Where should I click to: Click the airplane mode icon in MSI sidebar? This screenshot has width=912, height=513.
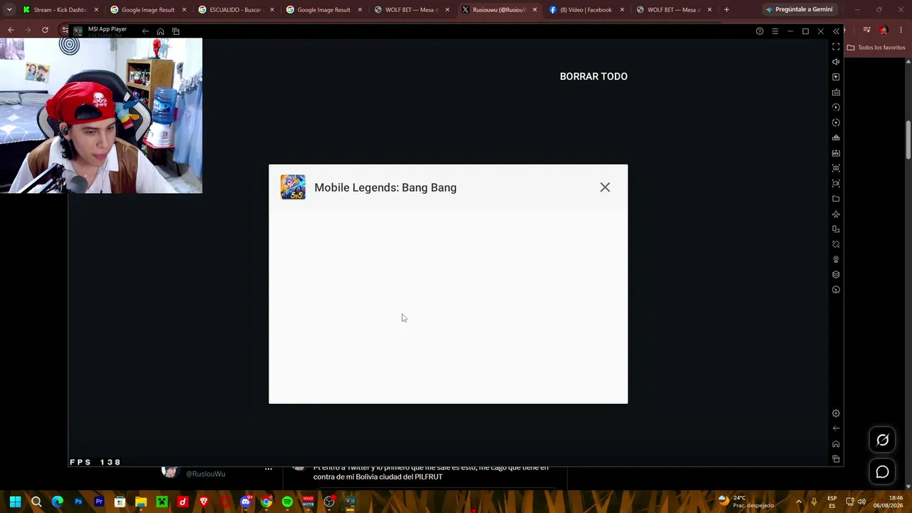coord(836,214)
